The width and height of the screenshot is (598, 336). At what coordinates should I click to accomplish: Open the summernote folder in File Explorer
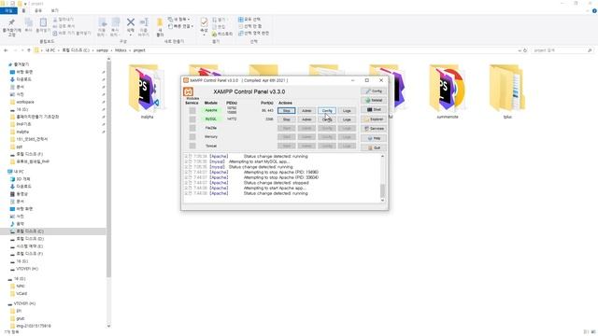click(448, 91)
